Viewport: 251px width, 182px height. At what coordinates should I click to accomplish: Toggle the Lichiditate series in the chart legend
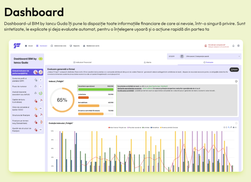[145, 127]
